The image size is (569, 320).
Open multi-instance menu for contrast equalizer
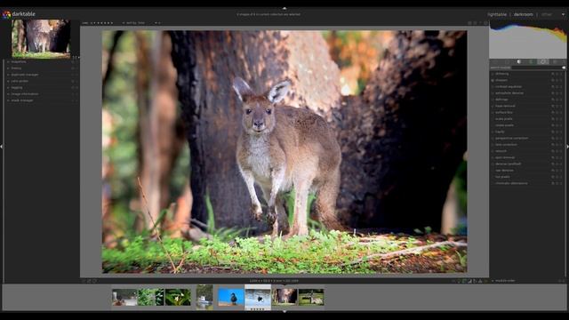click(553, 87)
